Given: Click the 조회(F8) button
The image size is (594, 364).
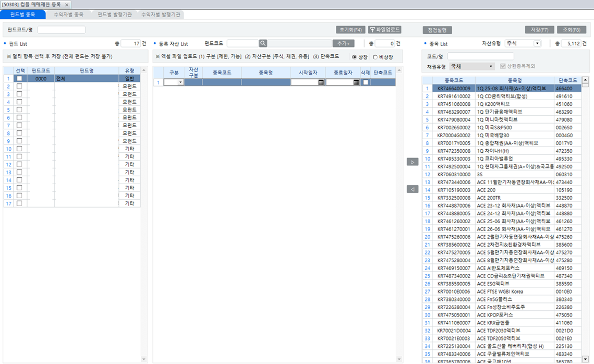Looking at the screenshot, I should pos(572,30).
